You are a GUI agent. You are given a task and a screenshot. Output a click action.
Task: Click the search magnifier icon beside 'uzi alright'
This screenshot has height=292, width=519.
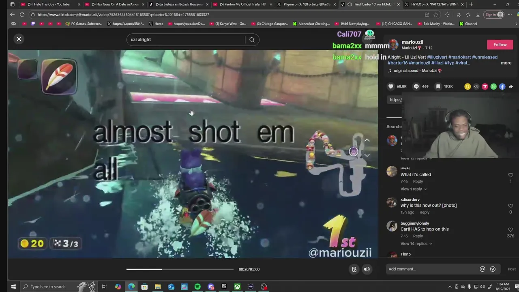(252, 40)
